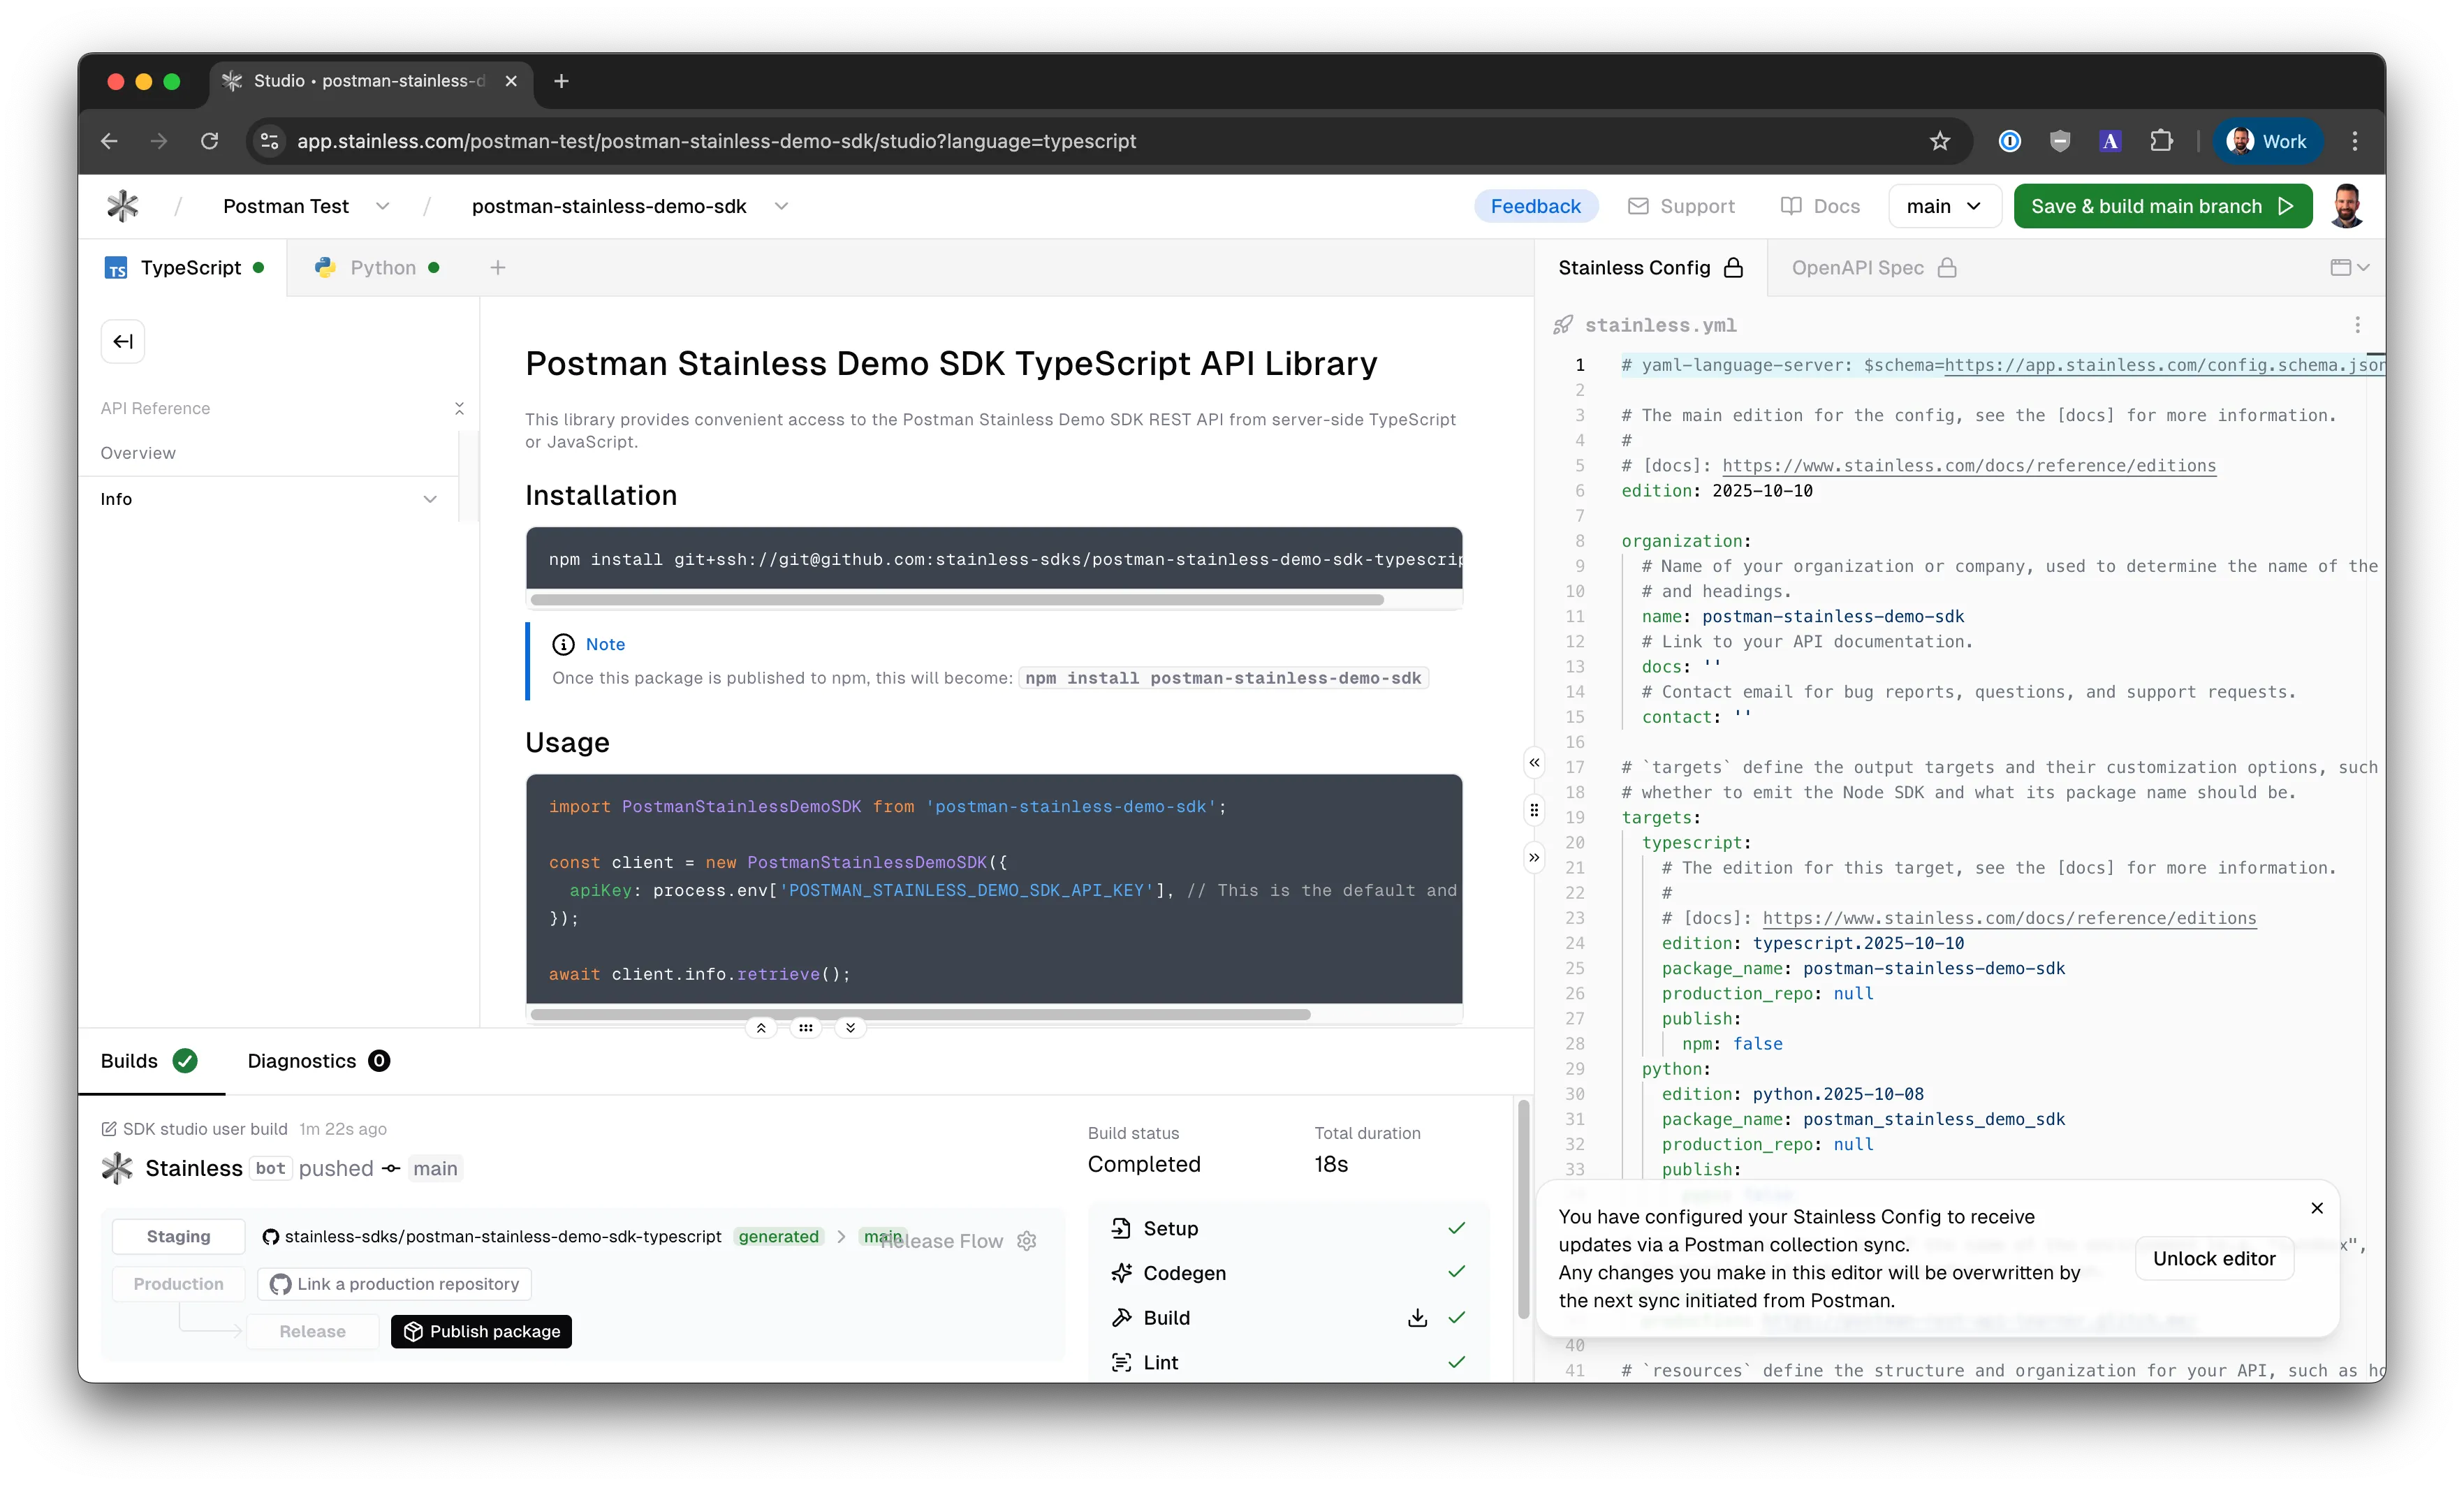Collapse bottom panel with down chevrons
The image size is (2464, 1486).
[850, 1028]
